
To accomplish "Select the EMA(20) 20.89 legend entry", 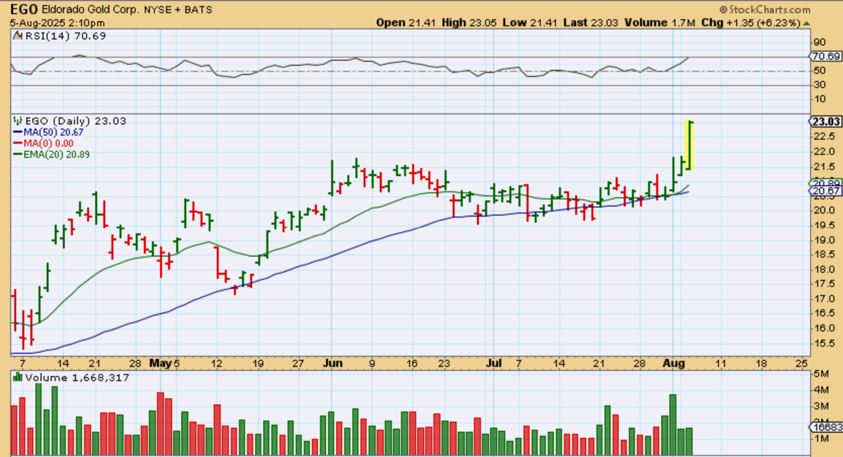I will (x=51, y=154).
